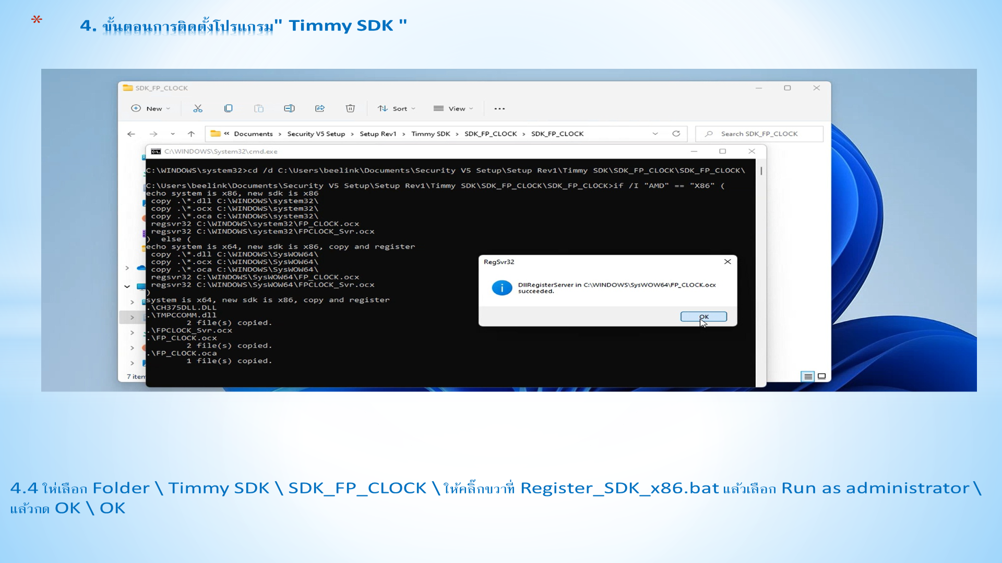Screen dimensions: 1002x563
Task: Click the overflow chevrons before Documents breadcrumb
Action: coord(226,133)
